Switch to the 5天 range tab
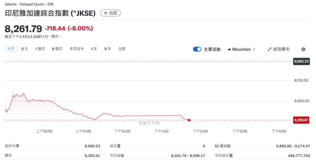 (25, 49)
